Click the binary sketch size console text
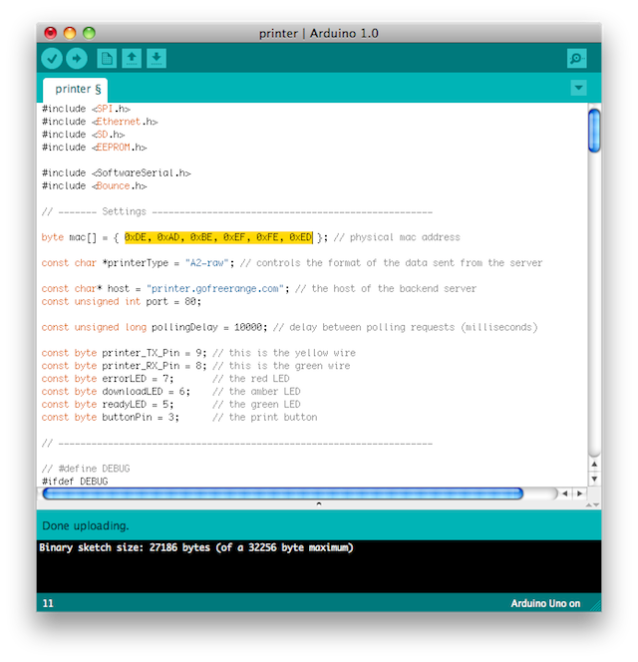Screen dimensions: 638x662 [x=196, y=547]
